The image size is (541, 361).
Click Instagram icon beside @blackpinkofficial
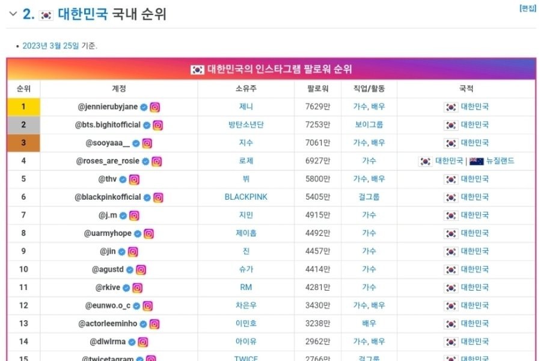point(158,197)
